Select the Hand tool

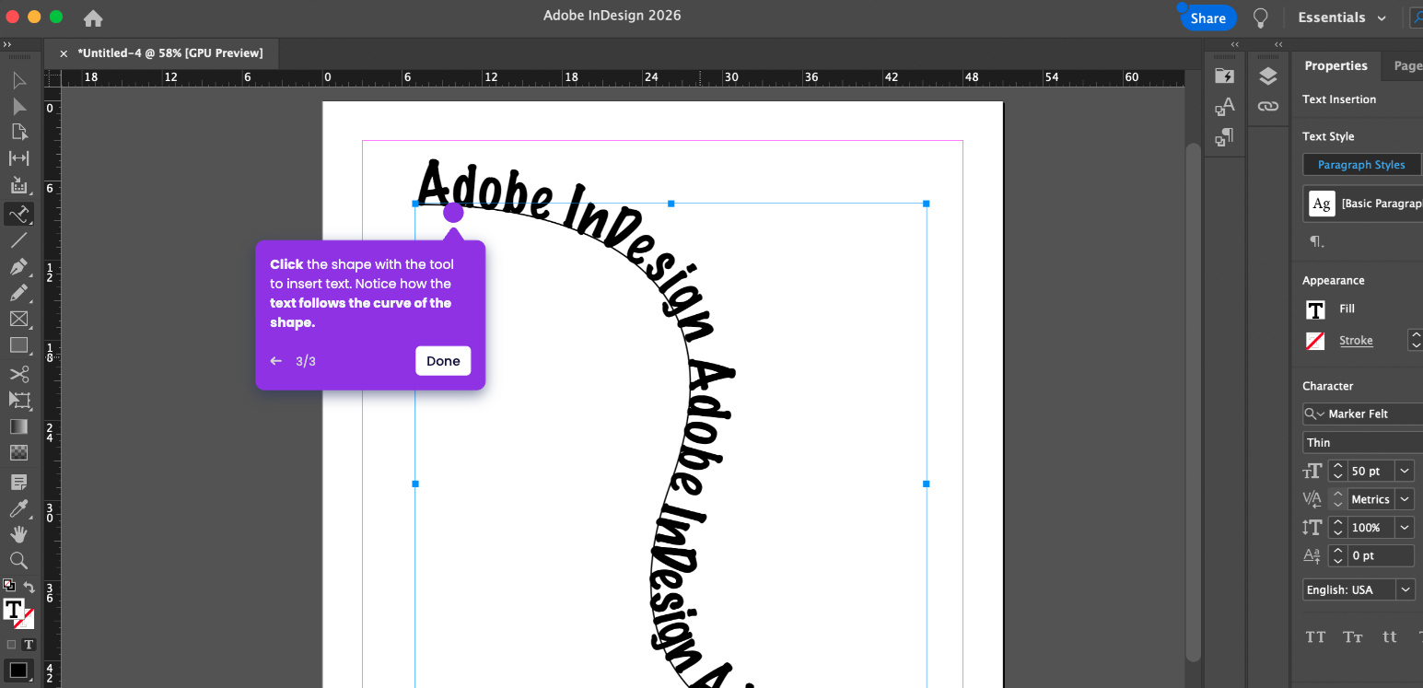pos(18,534)
